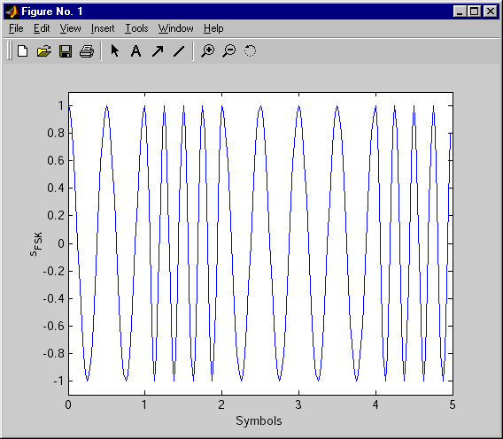Viewport: 503px width, 439px height.
Task: Click y-axis tick label 0.4
Action: pyautogui.click(x=56, y=188)
